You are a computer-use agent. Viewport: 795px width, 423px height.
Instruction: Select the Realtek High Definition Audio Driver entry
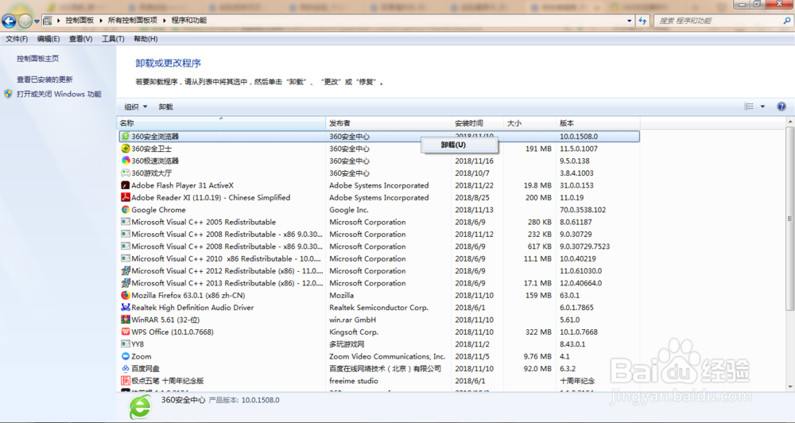(192, 308)
